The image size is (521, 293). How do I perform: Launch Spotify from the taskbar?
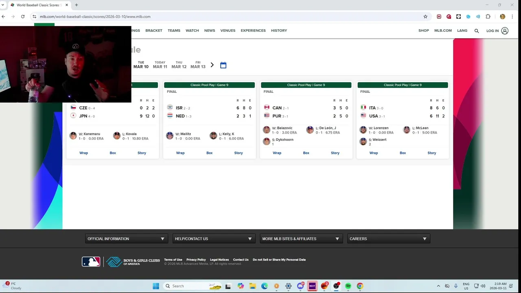pyautogui.click(x=348, y=286)
